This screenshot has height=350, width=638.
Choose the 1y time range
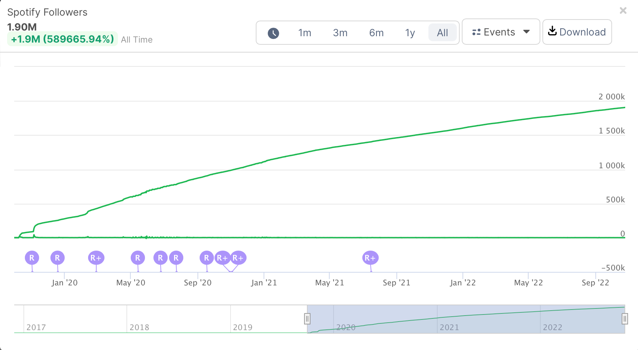(x=410, y=33)
